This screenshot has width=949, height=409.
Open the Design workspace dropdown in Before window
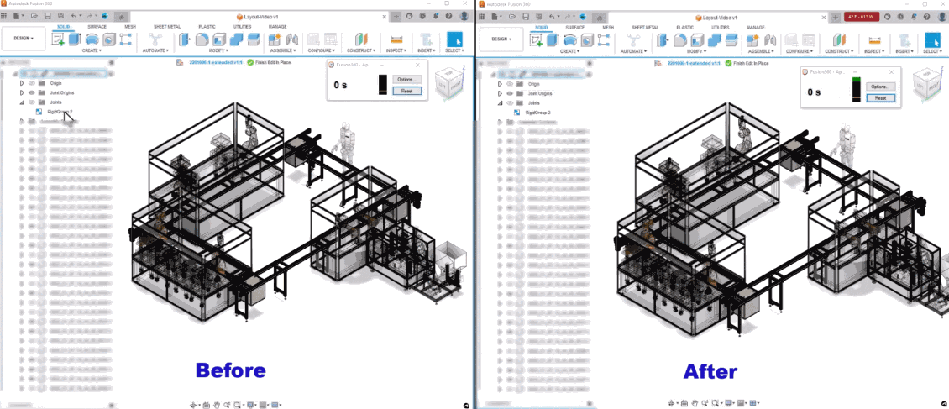click(x=24, y=39)
